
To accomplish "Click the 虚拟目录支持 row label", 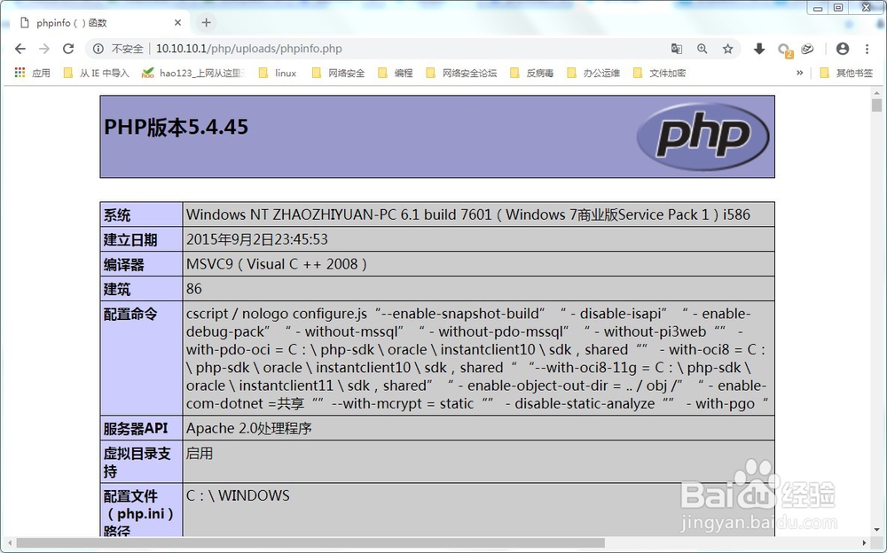I will click(137, 462).
